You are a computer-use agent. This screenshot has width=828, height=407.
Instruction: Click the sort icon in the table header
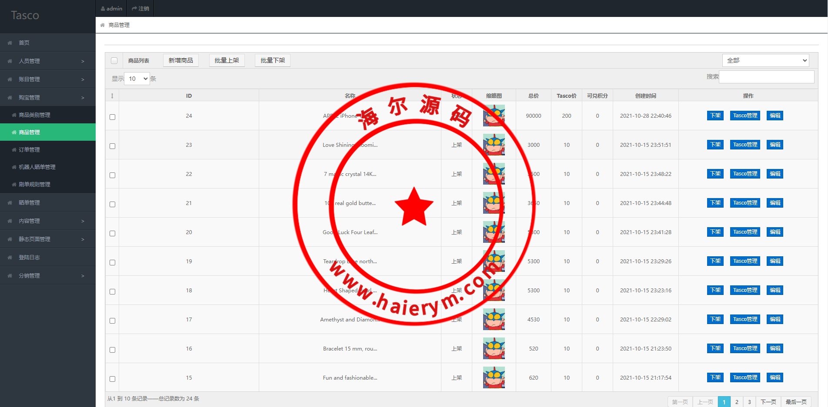tap(112, 96)
